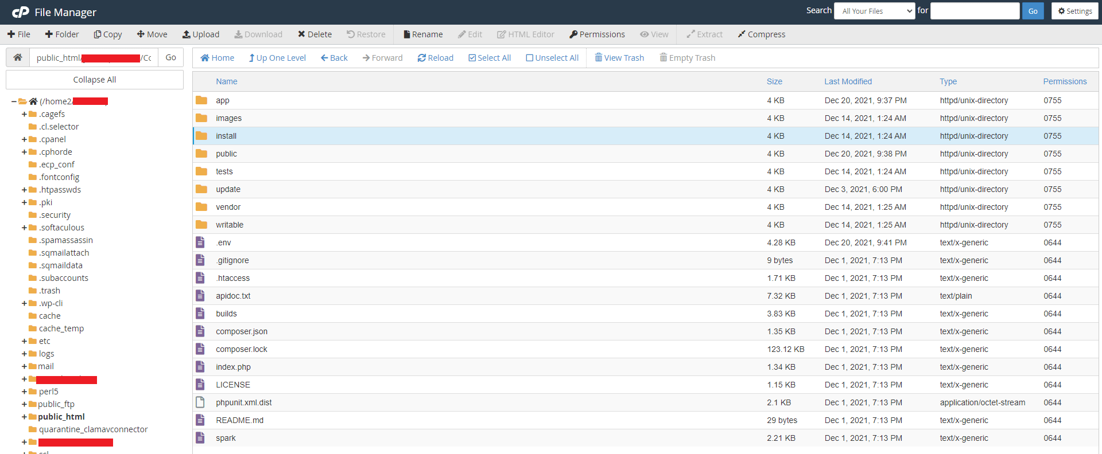1102x454 pixels.
Task: Click the search text input field
Action: 974,11
